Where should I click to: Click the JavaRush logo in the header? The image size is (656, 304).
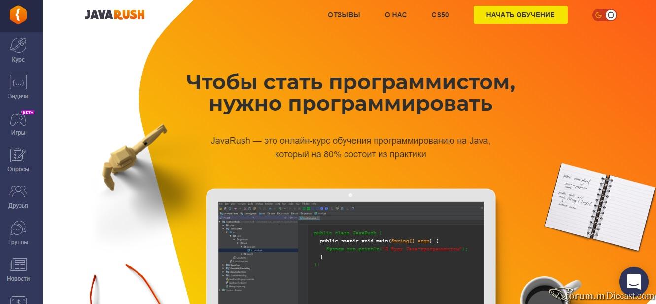pos(114,15)
